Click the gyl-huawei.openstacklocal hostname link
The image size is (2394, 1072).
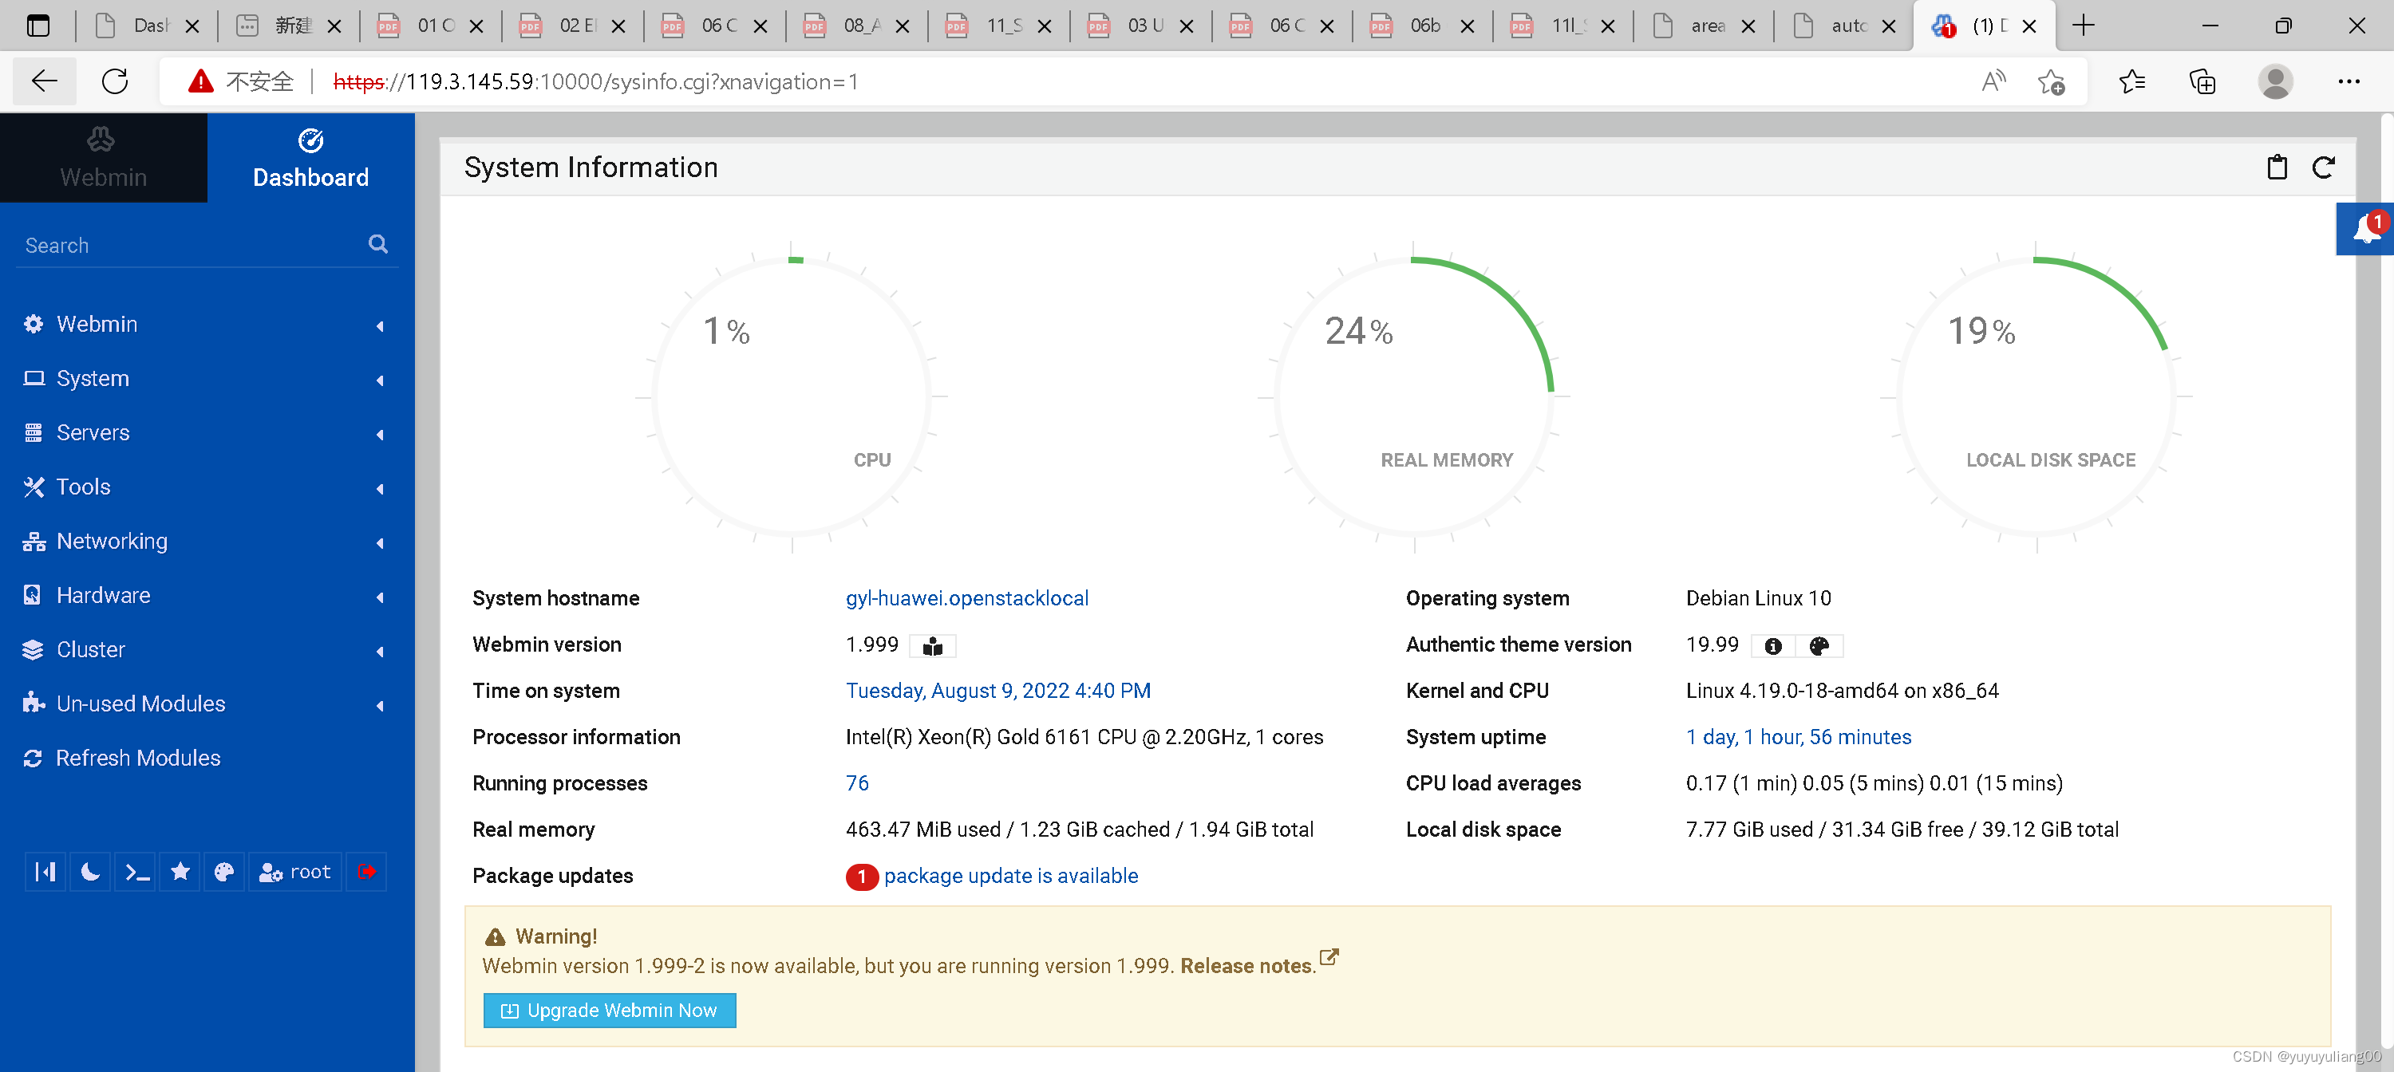click(968, 598)
